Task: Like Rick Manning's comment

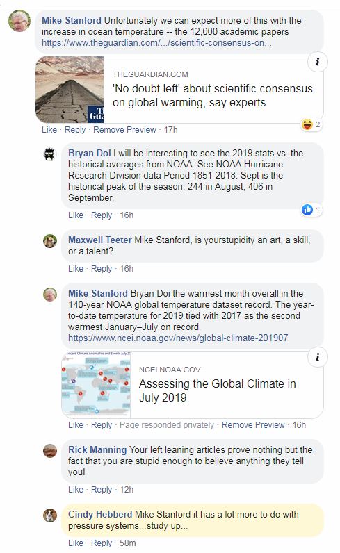Action: pos(76,490)
